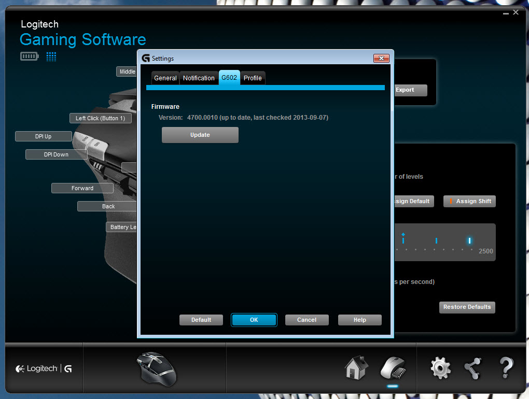Open the Profile tab
This screenshot has height=399, width=529.
click(253, 78)
